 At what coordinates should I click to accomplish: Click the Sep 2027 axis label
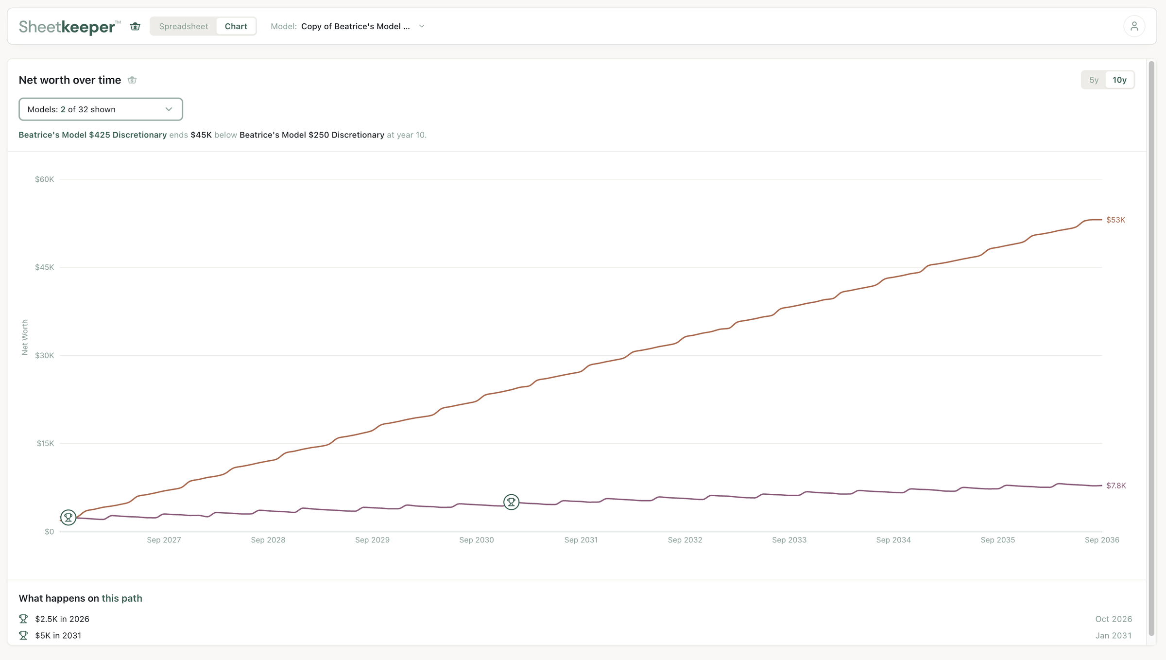tap(164, 540)
